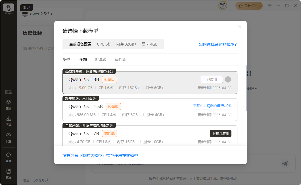Open more options for Qwen 2.5 - 3B
Image resolution: width=301 pixels, height=185 pixels.
click(x=228, y=79)
